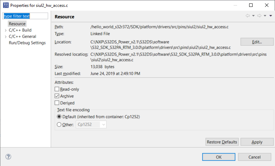Image resolution: width=275 pixels, height=166 pixels.
Task: Select Resource in the properties tree
Action: coord(17,24)
